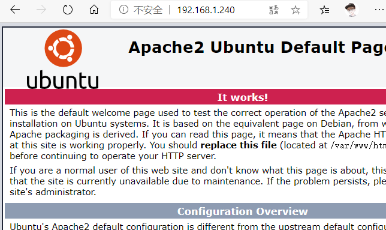Open the user profile avatar

tap(351, 10)
